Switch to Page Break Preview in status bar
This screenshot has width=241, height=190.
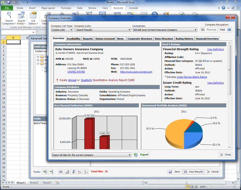click(x=196, y=187)
